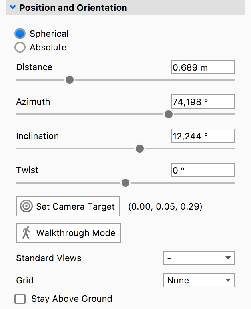The width and height of the screenshot is (251, 309).
Task: Click the Distance value field showing 0,689 m
Action: coord(203,67)
